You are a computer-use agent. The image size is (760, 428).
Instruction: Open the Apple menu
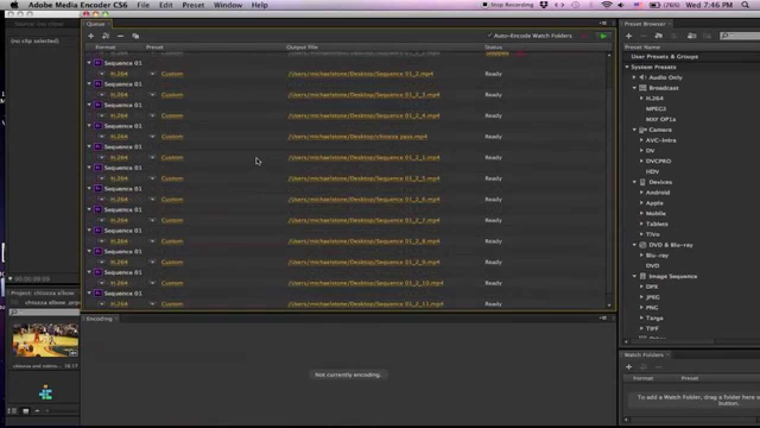click(x=14, y=5)
